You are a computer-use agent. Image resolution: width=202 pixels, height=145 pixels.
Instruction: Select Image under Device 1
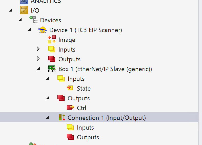(x=67, y=40)
